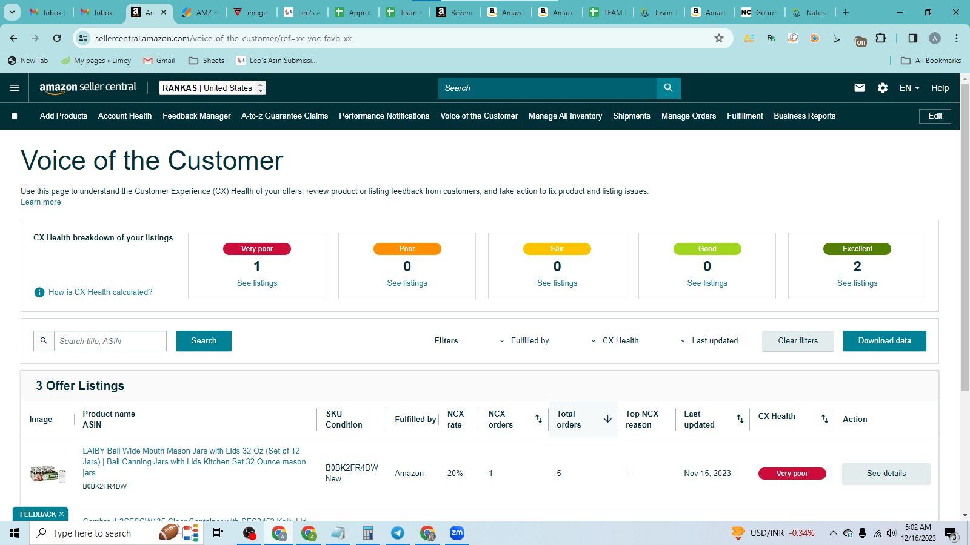
Task: Click the AMZ Scout extension icon
Action: (x=749, y=38)
